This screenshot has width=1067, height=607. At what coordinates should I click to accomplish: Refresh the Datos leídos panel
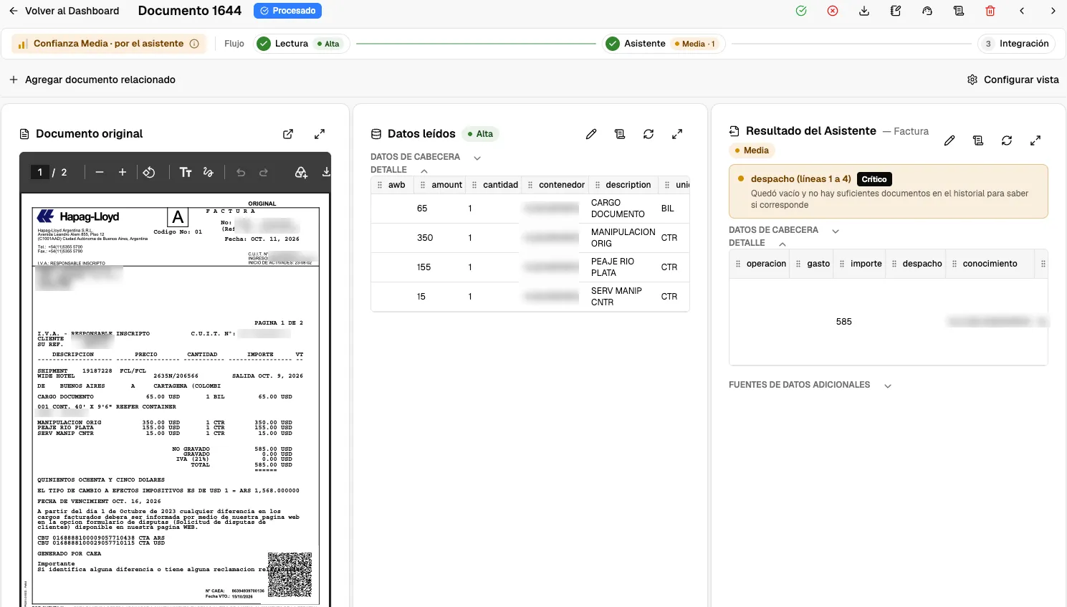[x=649, y=134]
